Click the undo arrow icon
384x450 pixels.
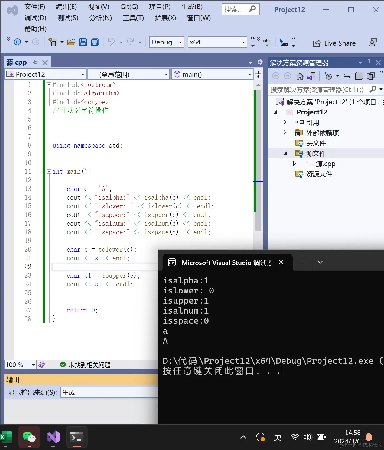coord(111,42)
